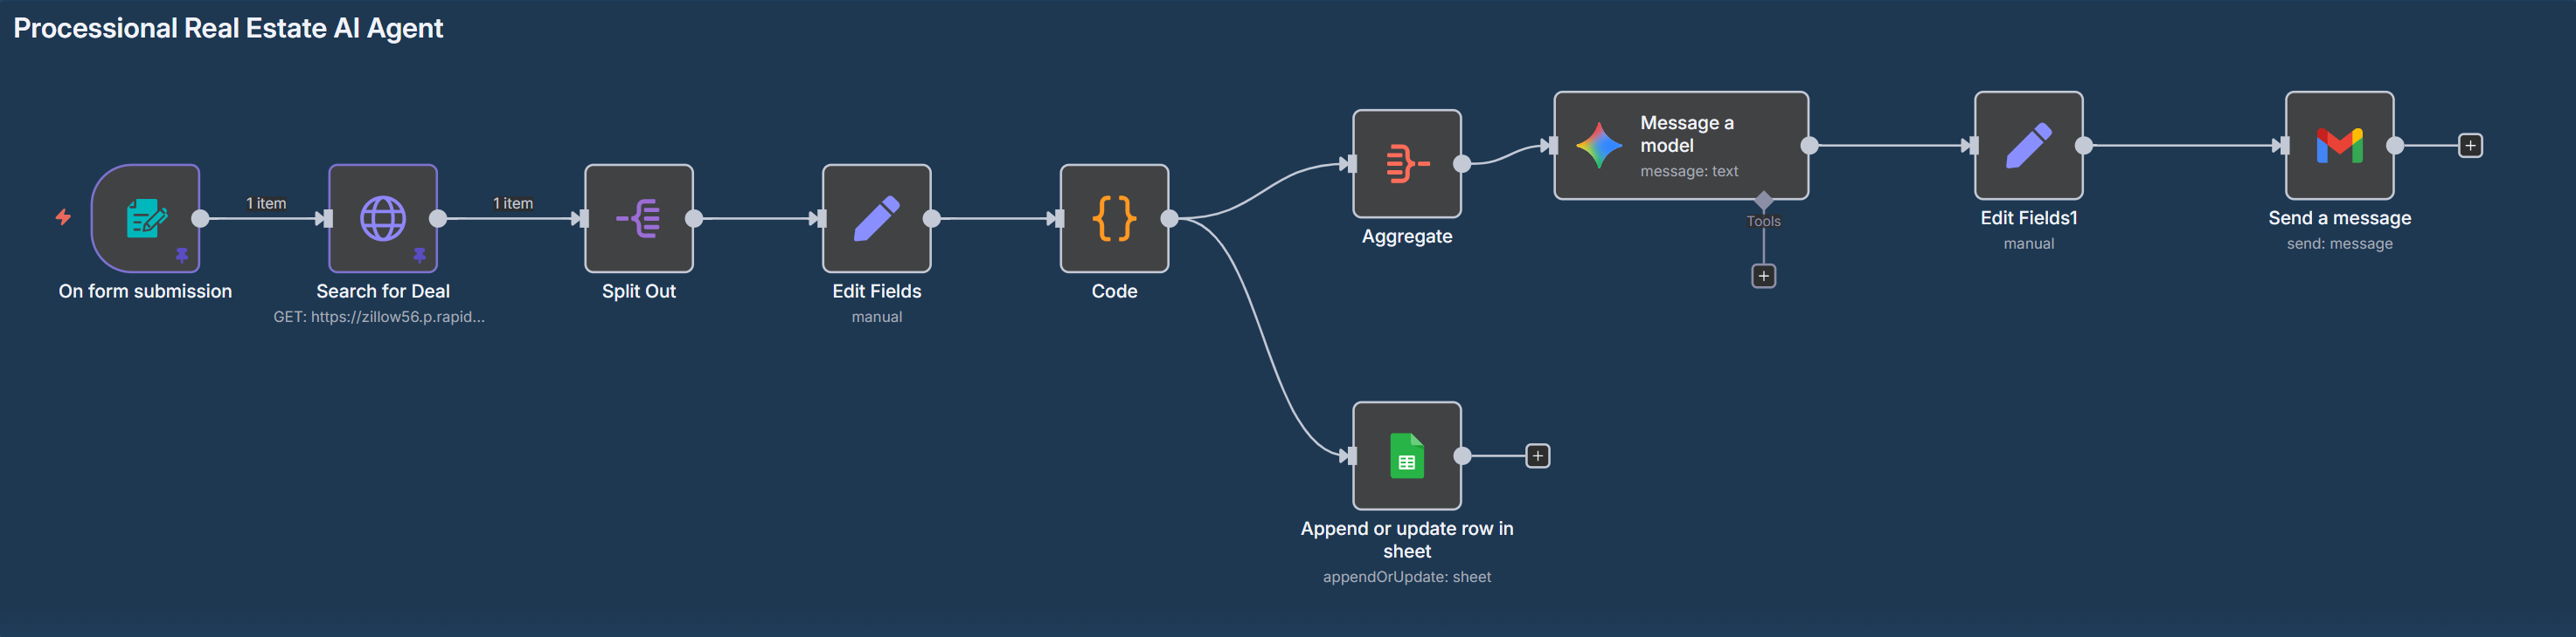2576x637 pixels.
Task: Open the Search for Deal HTTP node
Action: [x=383, y=219]
